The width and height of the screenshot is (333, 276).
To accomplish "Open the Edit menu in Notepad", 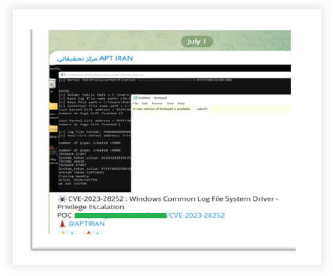I will [145, 103].
